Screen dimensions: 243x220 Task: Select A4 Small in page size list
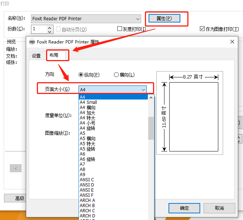[x=114, y=102]
